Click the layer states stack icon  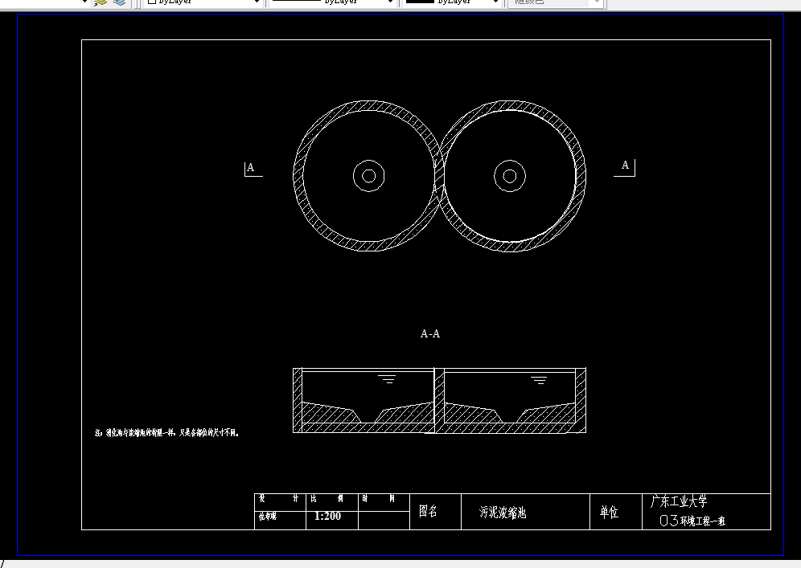pos(119,2)
